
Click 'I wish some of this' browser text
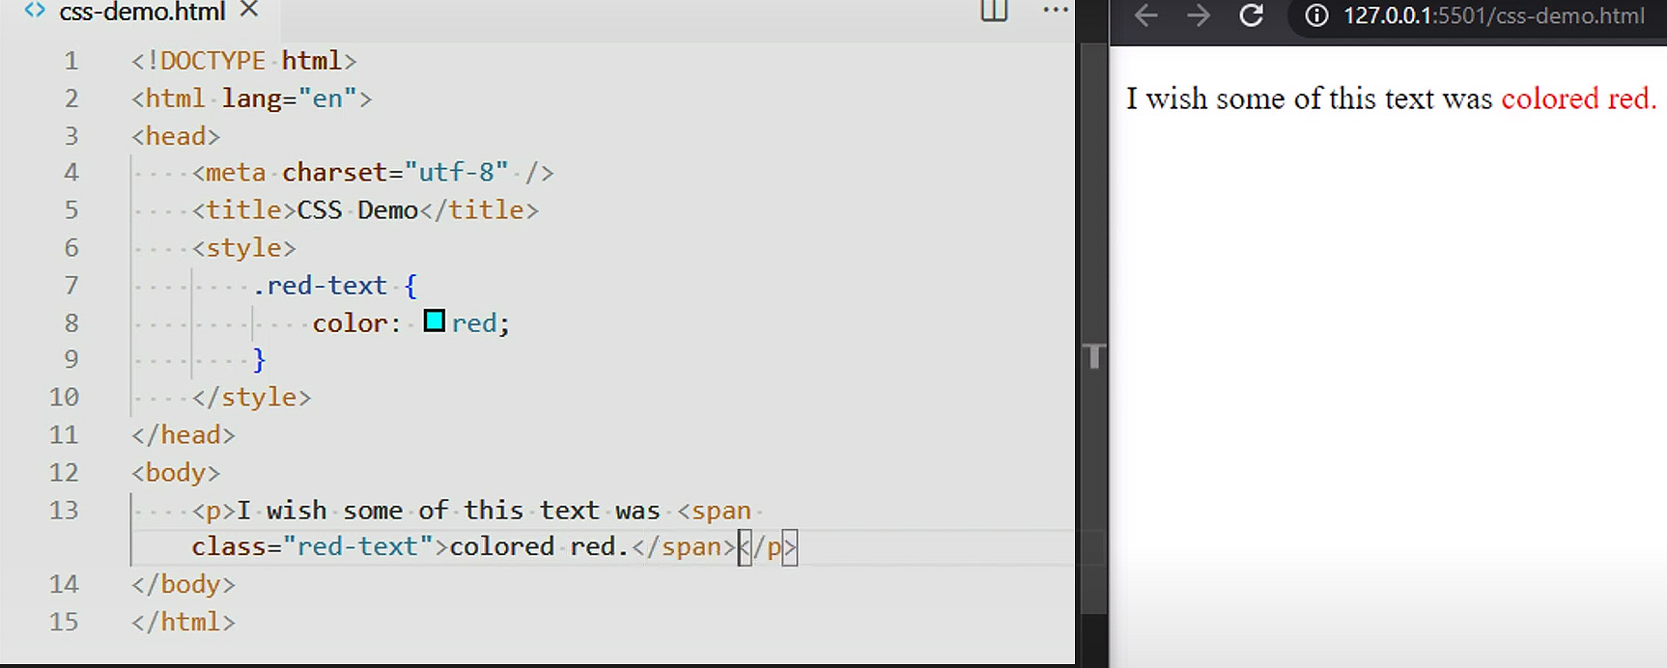pyautogui.click(x=1251, y=98)
